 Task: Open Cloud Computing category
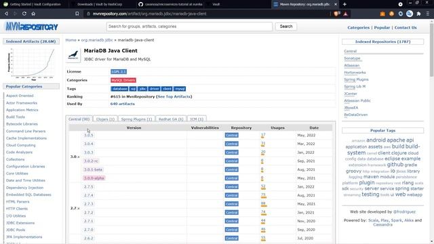point(21,145)
